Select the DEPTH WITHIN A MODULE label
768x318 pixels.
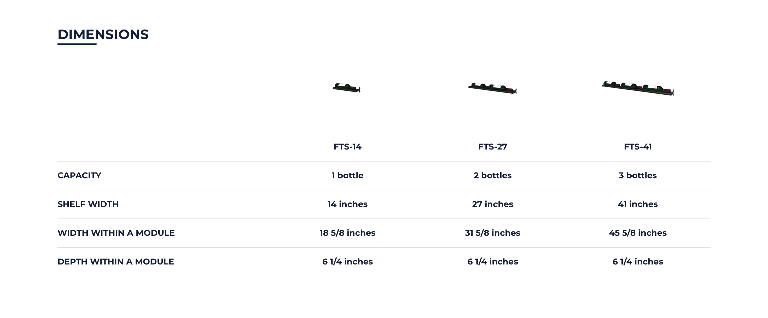click(116, 262)
